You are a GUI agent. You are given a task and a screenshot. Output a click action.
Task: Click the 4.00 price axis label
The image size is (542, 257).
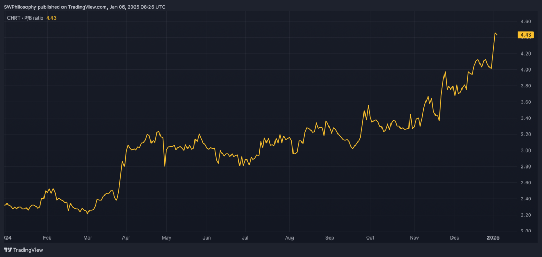[526, 70]
